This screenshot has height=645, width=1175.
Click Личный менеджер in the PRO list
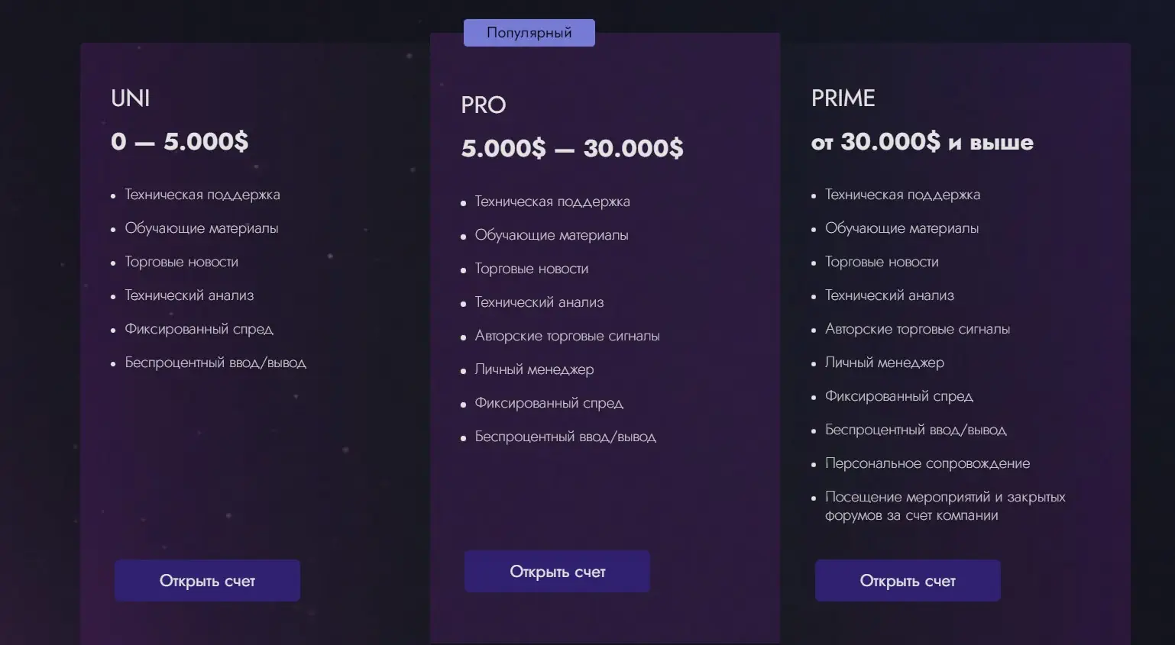pyautogui.click(x=534, y=369)
